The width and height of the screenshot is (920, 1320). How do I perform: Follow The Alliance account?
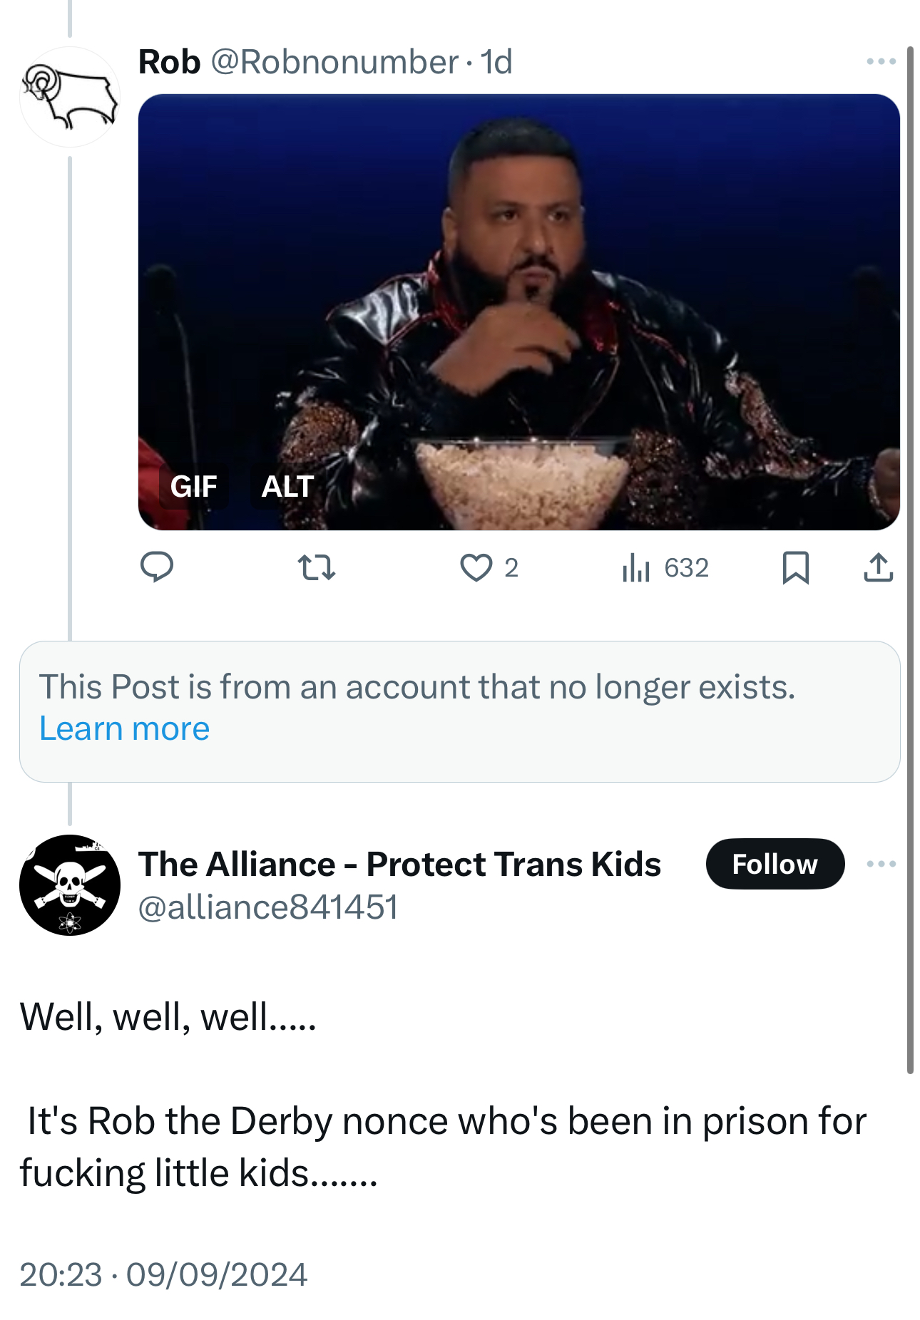click(775, 864)
